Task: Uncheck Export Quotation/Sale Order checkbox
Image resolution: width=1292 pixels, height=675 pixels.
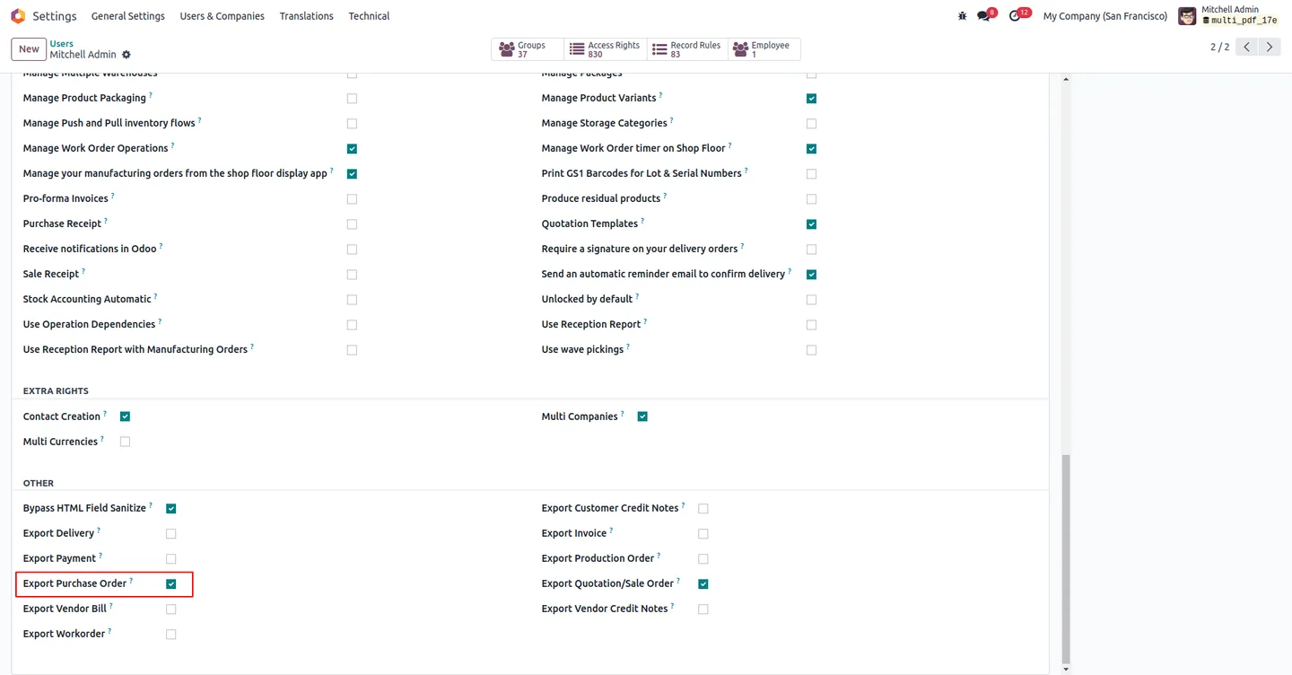Action: (x=703, y=584)
